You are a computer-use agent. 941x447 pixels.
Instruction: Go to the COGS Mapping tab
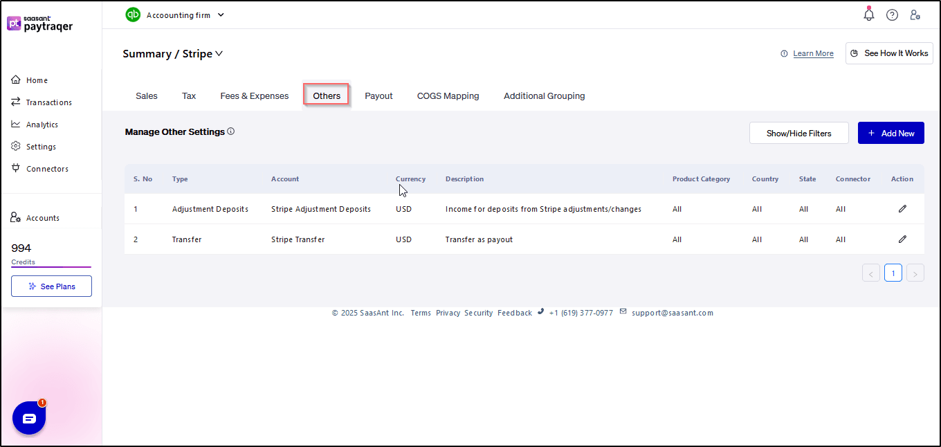pyautogui.click(x=448, y=96)
